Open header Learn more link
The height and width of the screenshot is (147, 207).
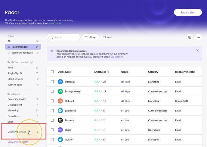(55, 23)
